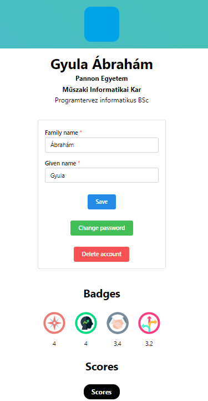The width and height of the screenshot is (208, 401).
Task: Click the 3.4 score under handshake badge
Action: (118, 344)
